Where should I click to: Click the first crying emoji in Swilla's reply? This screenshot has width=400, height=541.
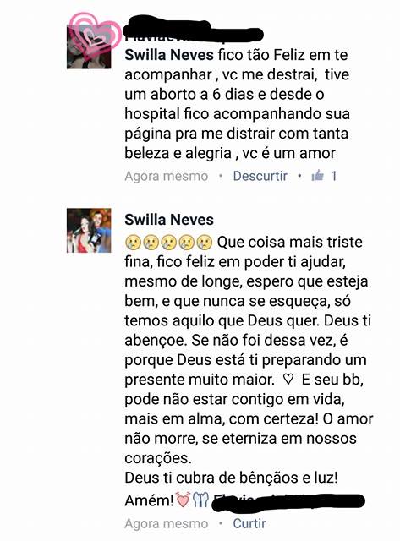133,243
